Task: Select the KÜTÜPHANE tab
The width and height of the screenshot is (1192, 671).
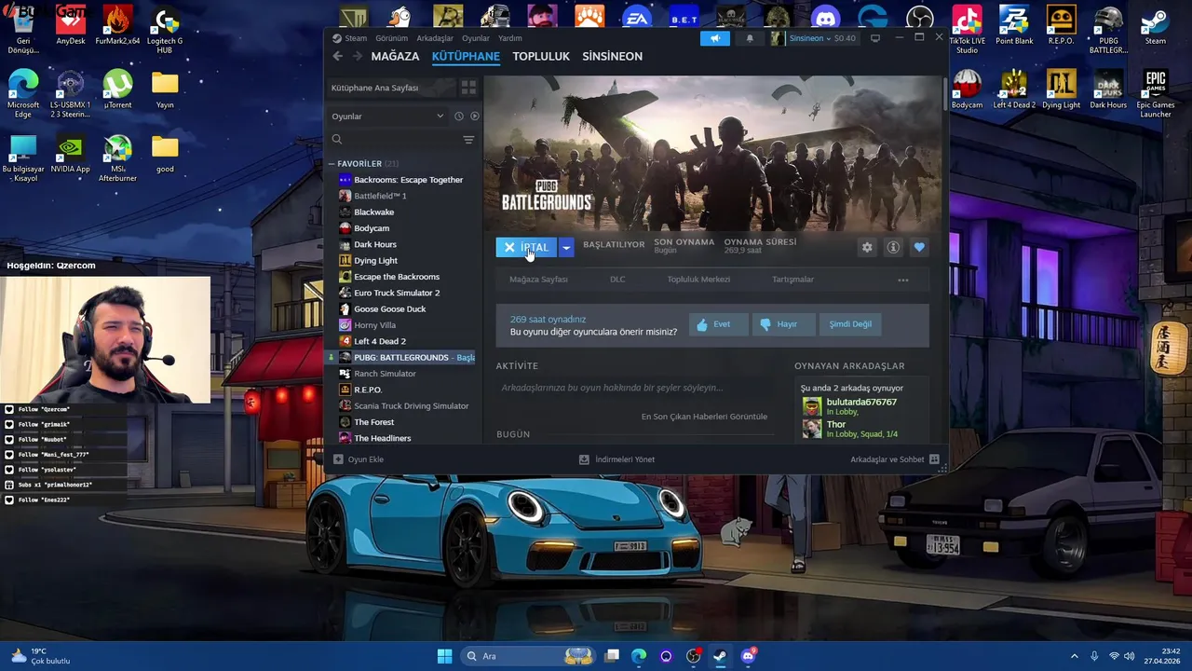Action: coord(466,56)
